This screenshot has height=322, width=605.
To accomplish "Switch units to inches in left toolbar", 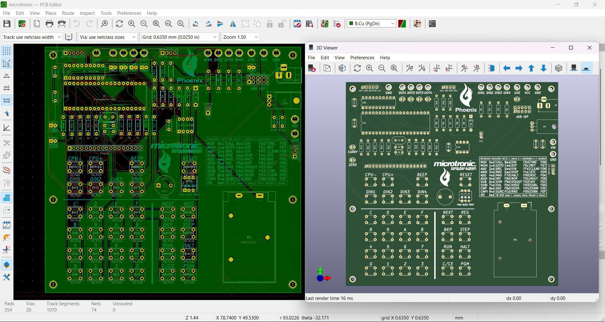I will [7, 76].
